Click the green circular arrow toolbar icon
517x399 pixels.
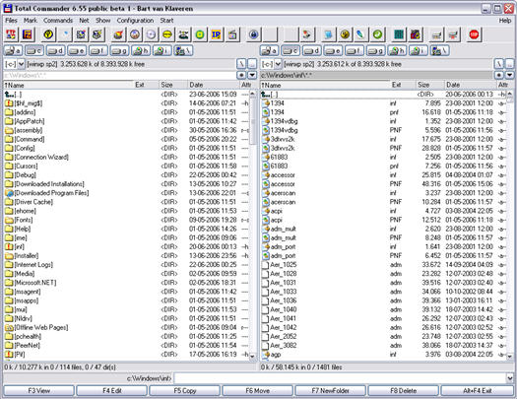click(378, 34)
